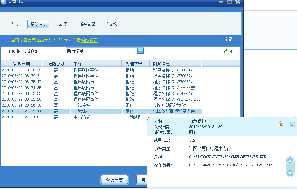This screenshot has height=189, width=297.
Task: Minimize the 查看日志 window
Action: (221, 2)
